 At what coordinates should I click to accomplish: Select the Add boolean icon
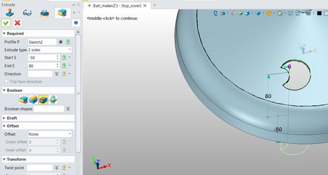(33, 99)
